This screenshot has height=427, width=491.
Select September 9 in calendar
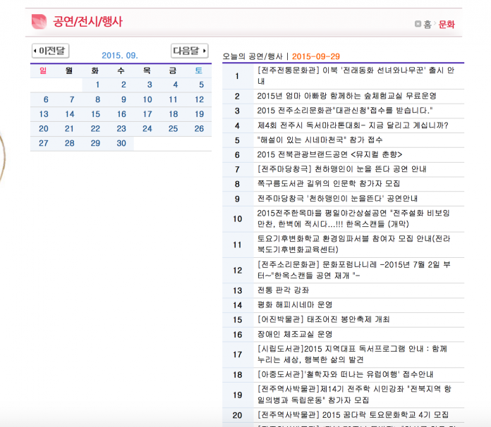pyautogui.click(x=123, y=99)
